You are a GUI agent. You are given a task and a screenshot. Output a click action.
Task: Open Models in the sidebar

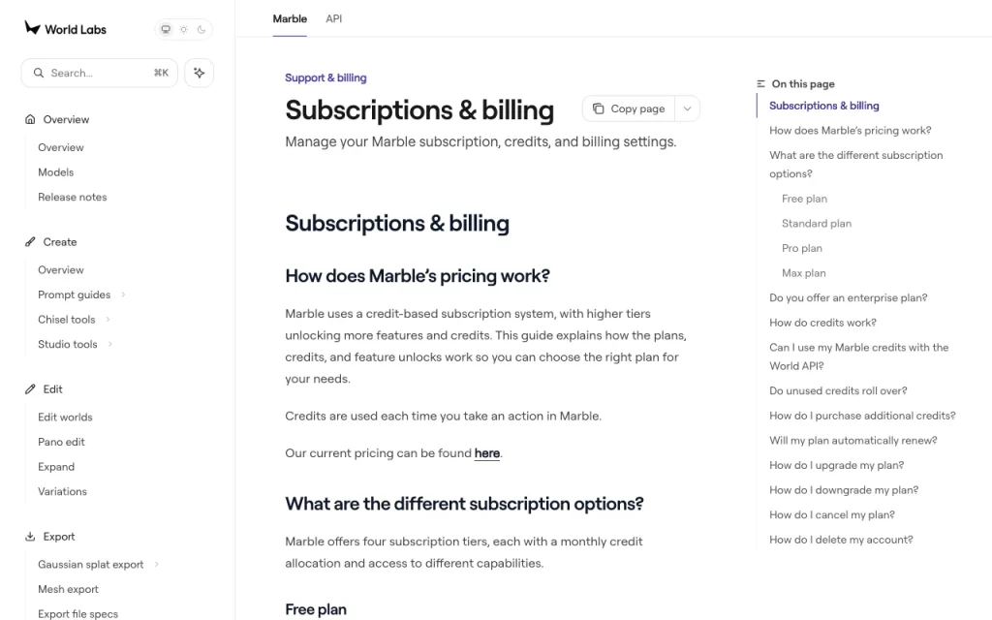pos(55,172)
